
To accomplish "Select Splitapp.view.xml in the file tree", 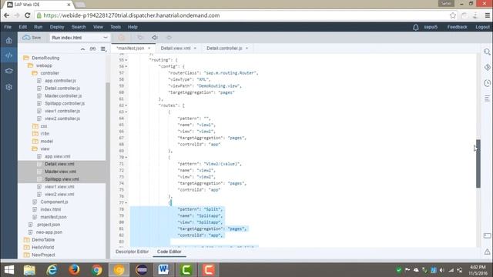I will coord(62,179).
